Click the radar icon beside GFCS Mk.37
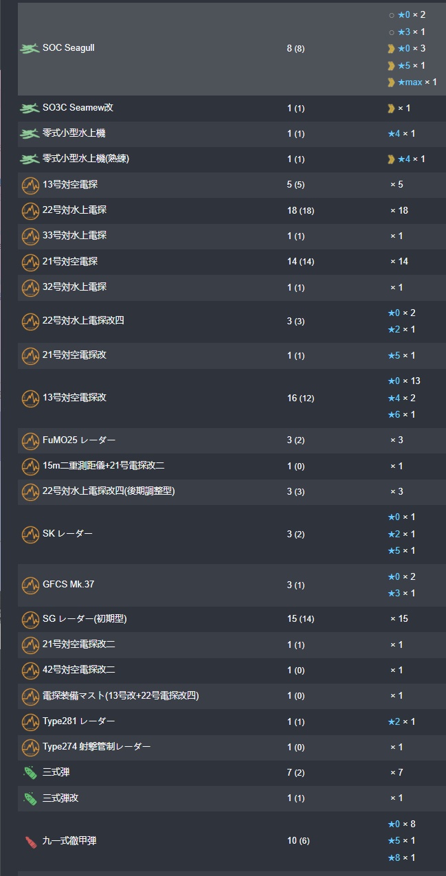446x876 pixels. pyautogui.click(x=30, y=585)
